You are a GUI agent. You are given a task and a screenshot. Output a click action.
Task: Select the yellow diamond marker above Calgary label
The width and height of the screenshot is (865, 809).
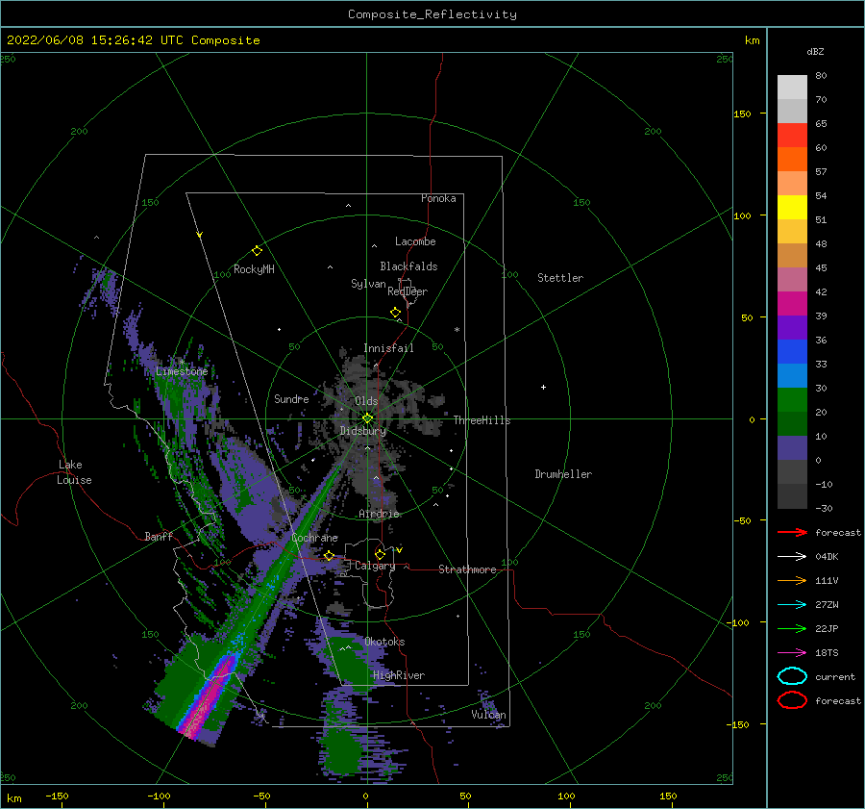(x=380, y=554)
